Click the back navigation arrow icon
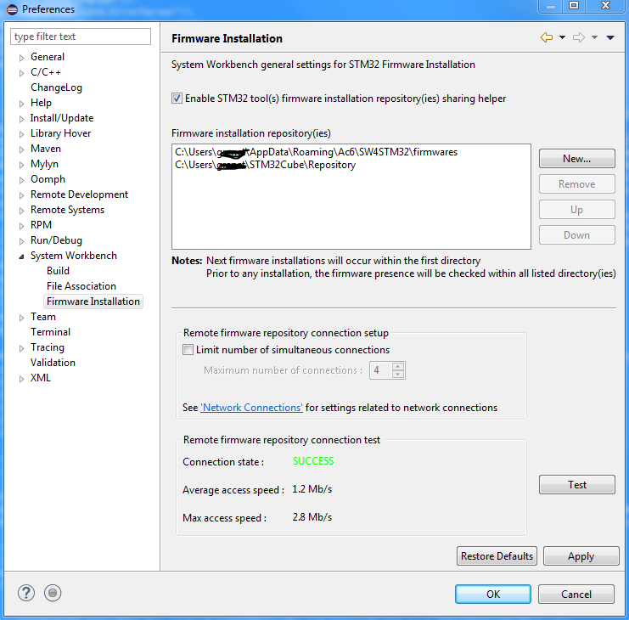 pyautogui.click(x=546, y=37)
